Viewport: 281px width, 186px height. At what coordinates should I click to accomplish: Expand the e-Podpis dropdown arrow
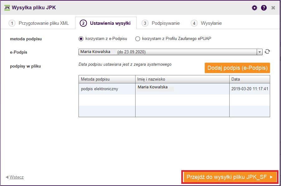point(260,52)
